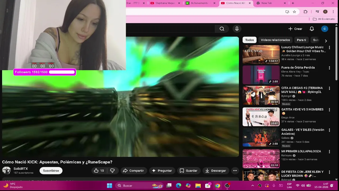
Task: Switch to the Stephanie Vaquer tab
Action: [165, 3]
